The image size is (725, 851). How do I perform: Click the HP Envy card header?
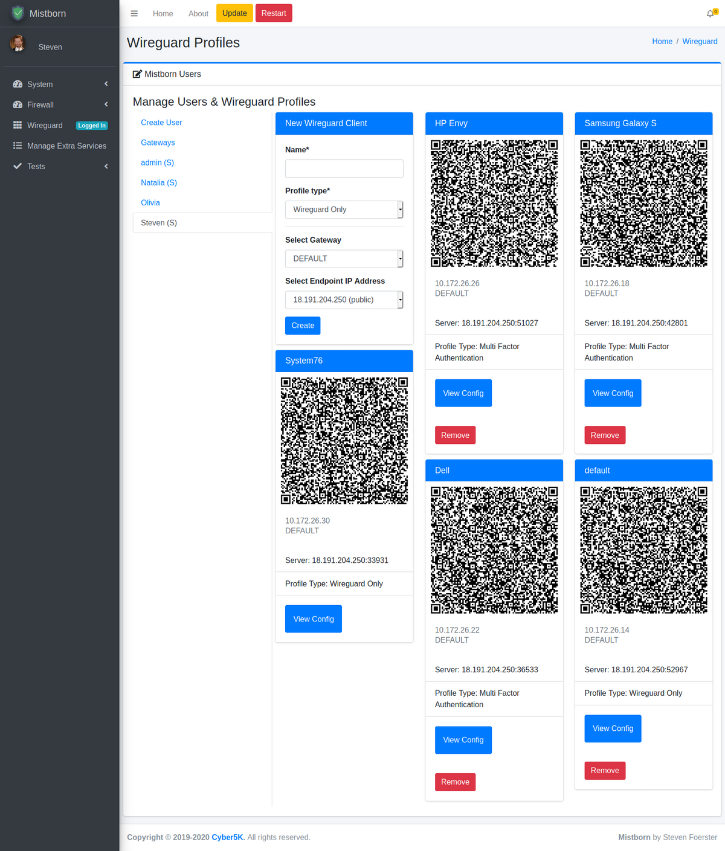pyautogui.click(x=494, y=123)
